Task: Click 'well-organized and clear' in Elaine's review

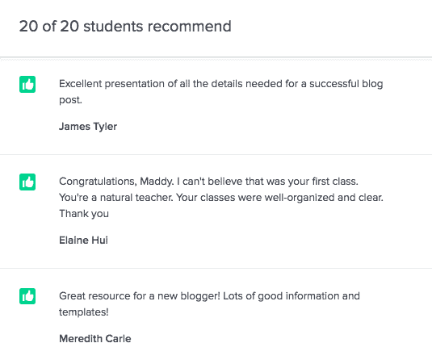Action: click(324, 198)
